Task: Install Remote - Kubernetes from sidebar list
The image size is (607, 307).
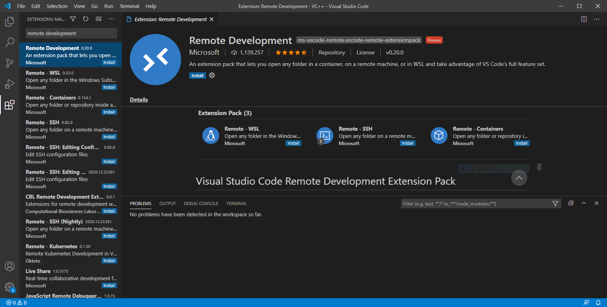Action: tap(109, 261)
